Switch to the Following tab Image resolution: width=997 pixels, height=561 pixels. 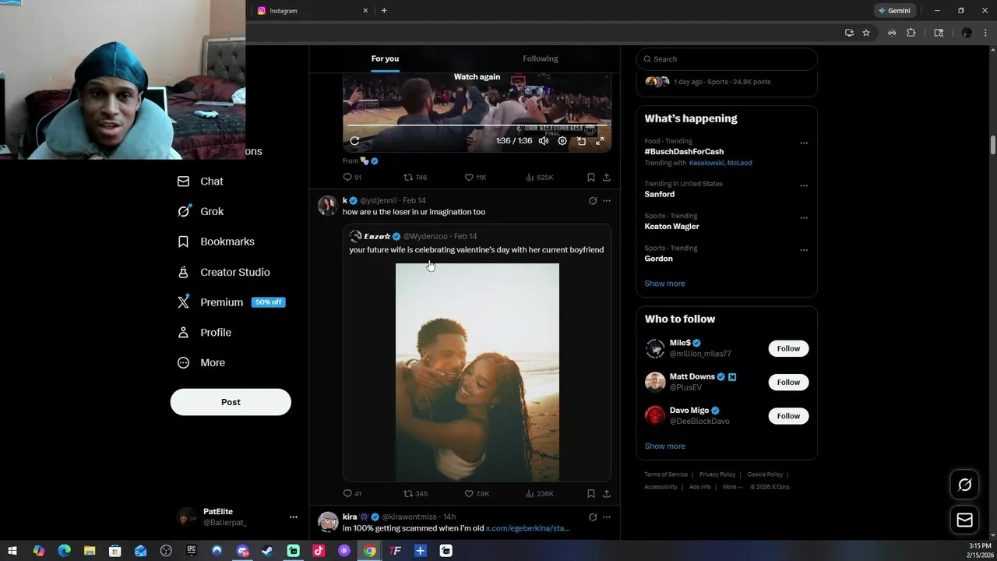coord(540,58)
